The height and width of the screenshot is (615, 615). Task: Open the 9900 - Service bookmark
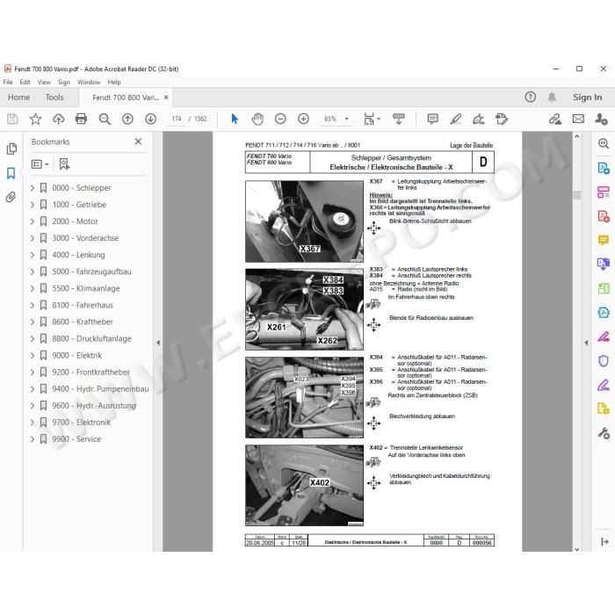point(76,439)
